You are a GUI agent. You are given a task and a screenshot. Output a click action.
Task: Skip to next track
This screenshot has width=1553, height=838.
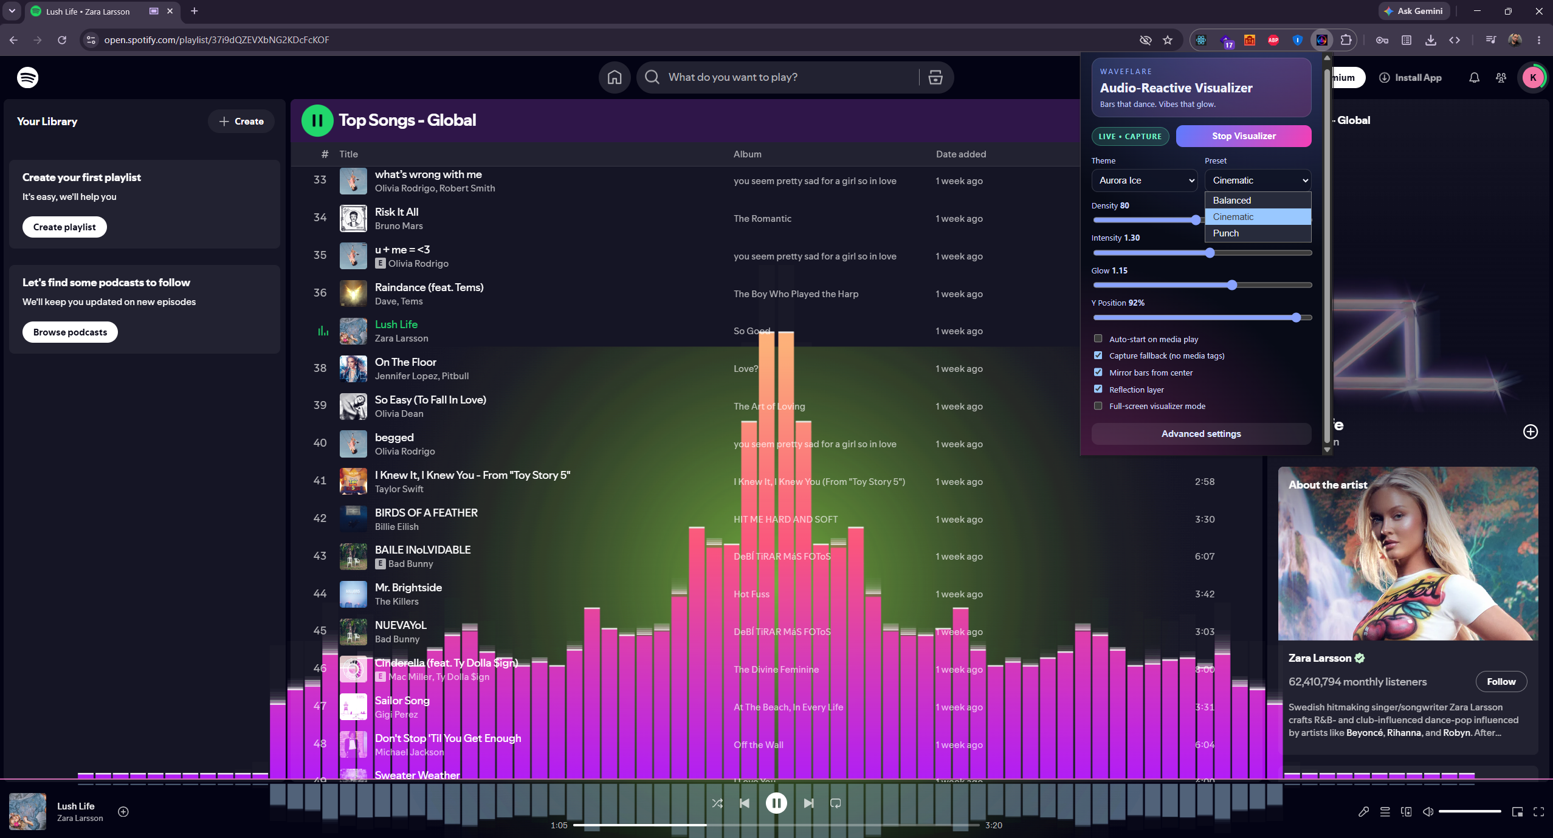[808, 803]
